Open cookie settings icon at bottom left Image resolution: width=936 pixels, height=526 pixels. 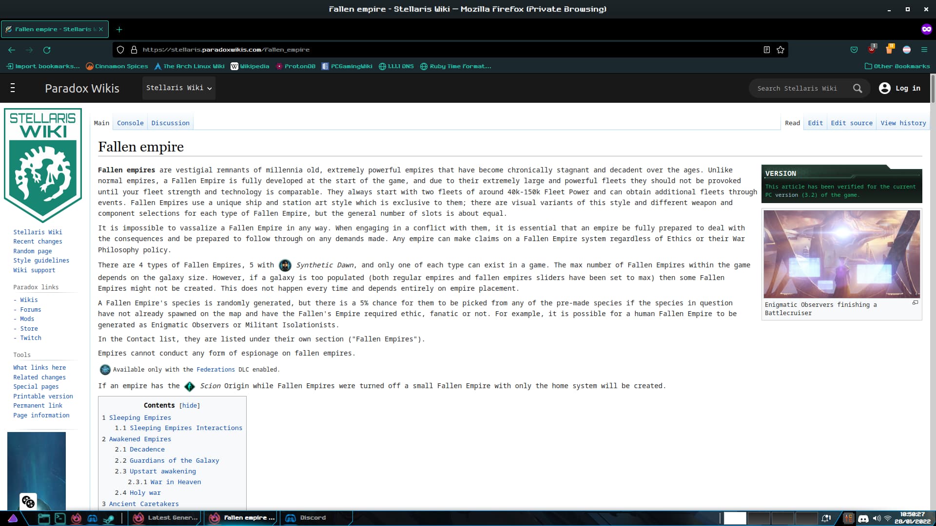tap(28, 501)
